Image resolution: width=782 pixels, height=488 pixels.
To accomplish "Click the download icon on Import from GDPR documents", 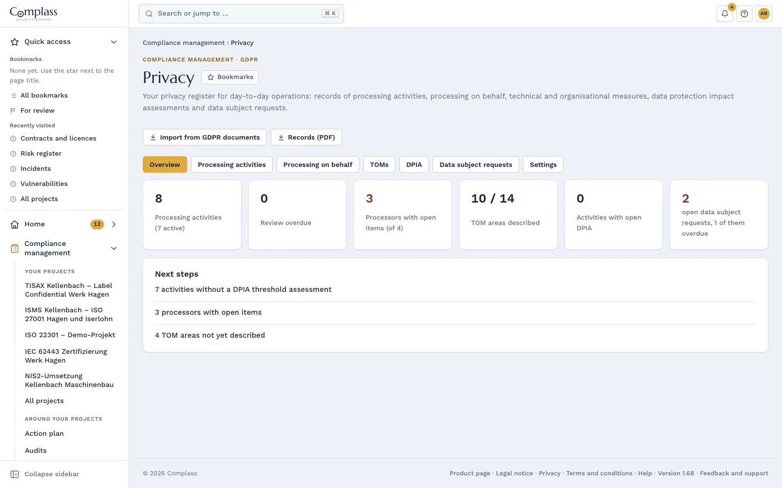I will click(x=153, y=138).
